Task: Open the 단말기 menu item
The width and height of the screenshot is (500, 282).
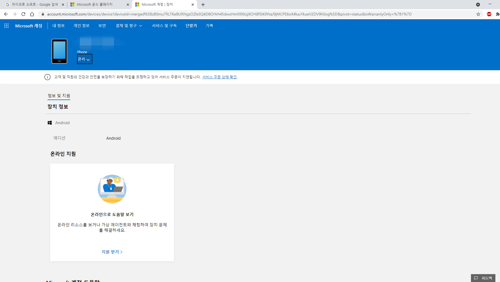Action: click(191, 25)
